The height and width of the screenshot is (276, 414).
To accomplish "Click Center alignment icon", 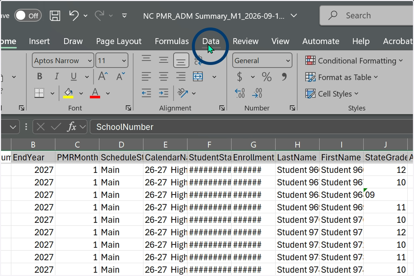I will pyautogui.click(x=164, y=77).
